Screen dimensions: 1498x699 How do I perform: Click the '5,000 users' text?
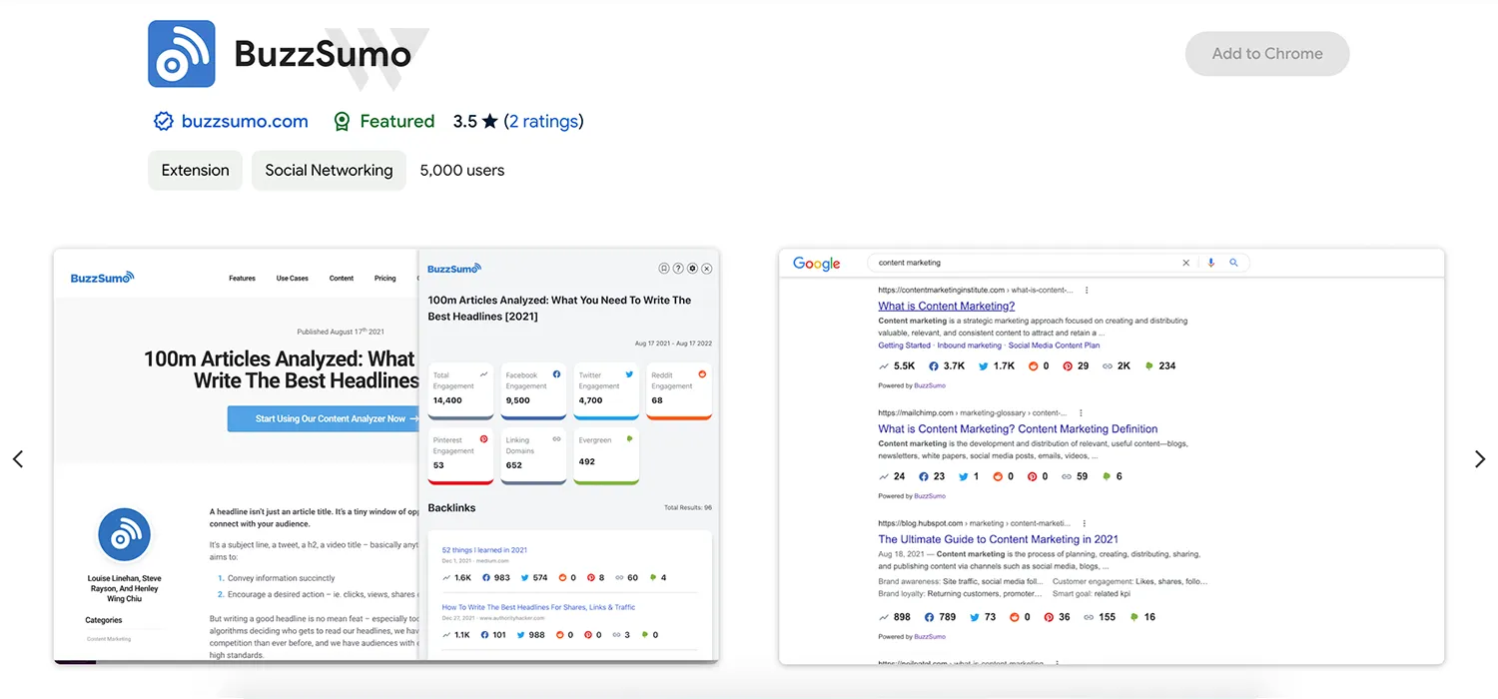click(462, 170)
